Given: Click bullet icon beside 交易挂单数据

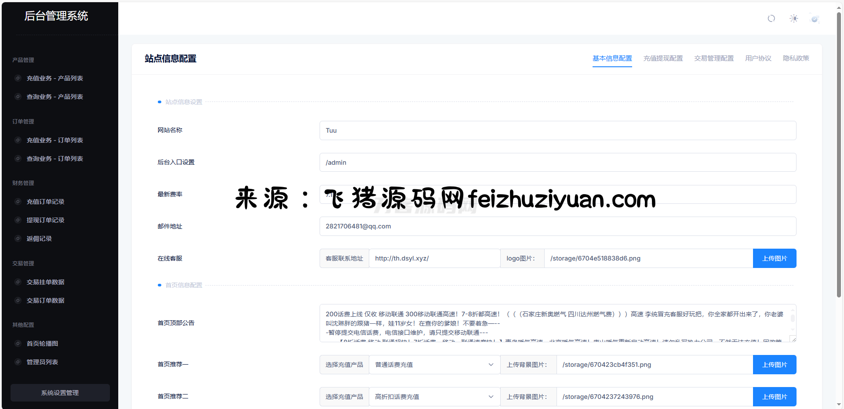Looking at the screenshot, I should coord(18,282).
